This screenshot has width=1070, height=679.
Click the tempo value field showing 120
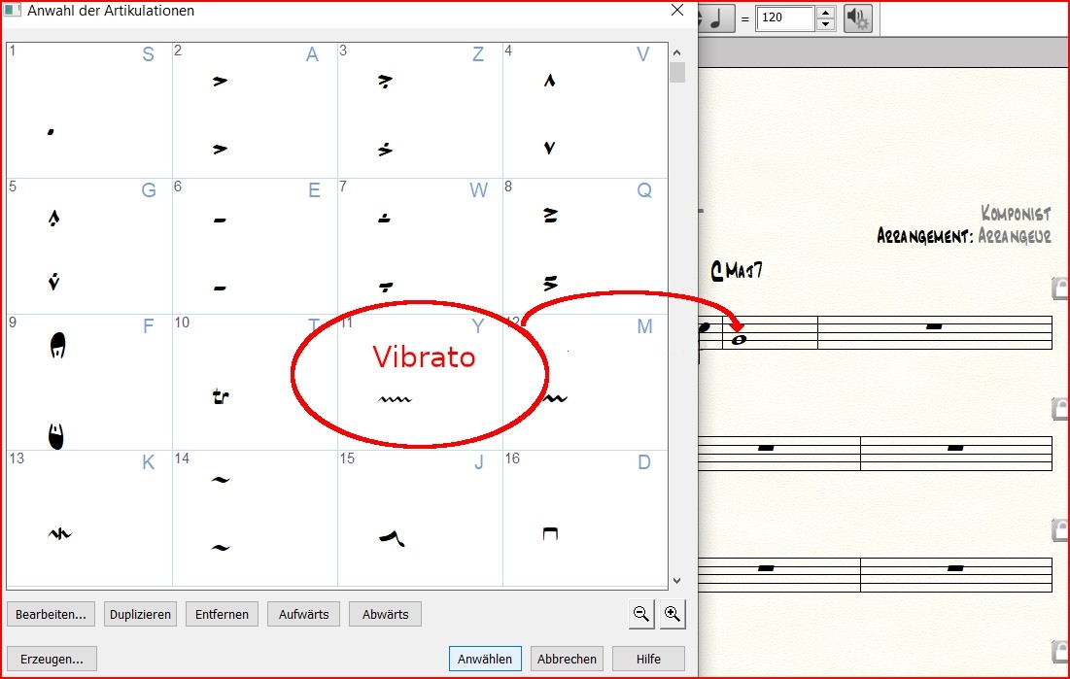(784, 17)
